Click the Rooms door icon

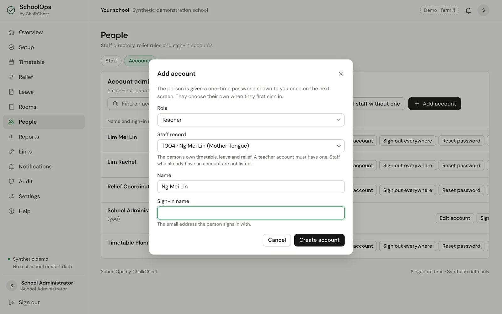(x=11, y=107)
